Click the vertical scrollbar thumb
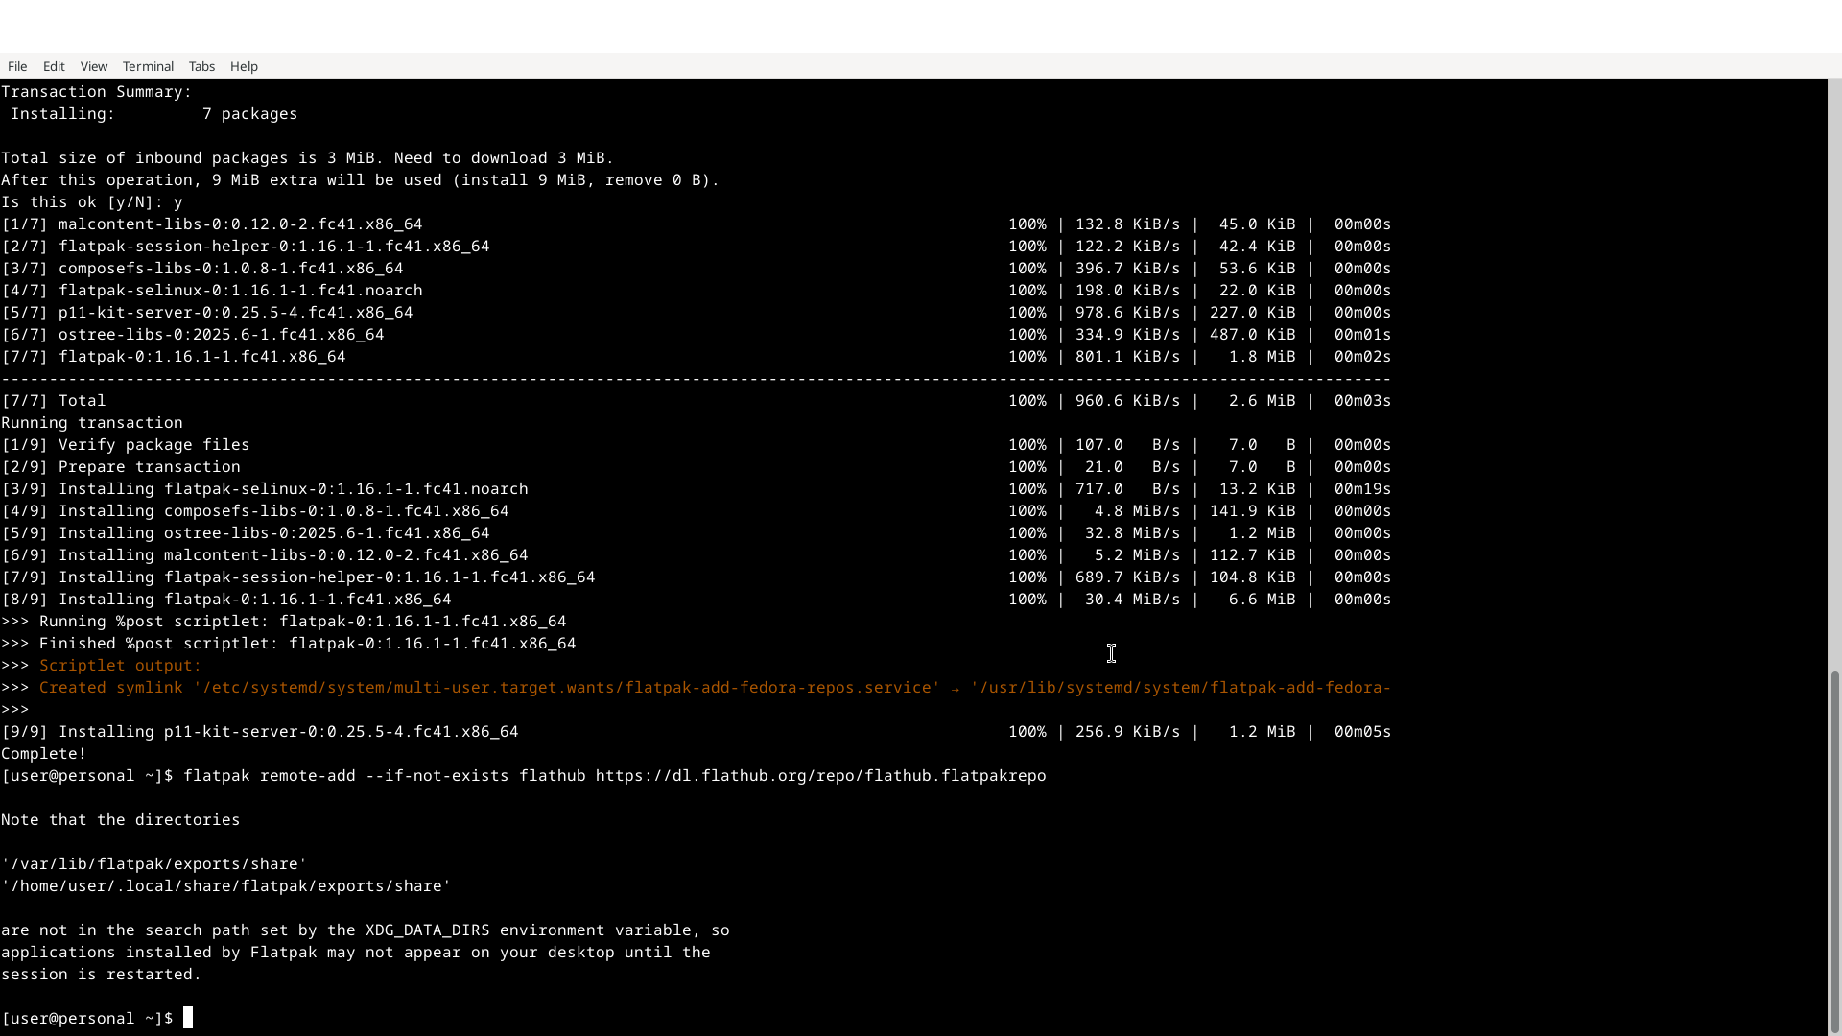Screen dimensions: 1842x1036 (x=1834, y=852)
